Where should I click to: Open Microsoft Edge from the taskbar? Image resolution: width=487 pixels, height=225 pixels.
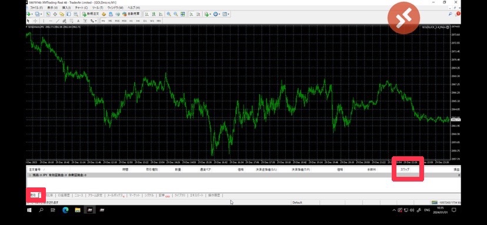(65, 210)
